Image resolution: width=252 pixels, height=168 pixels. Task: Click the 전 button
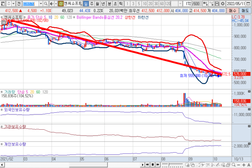(19, 3)
